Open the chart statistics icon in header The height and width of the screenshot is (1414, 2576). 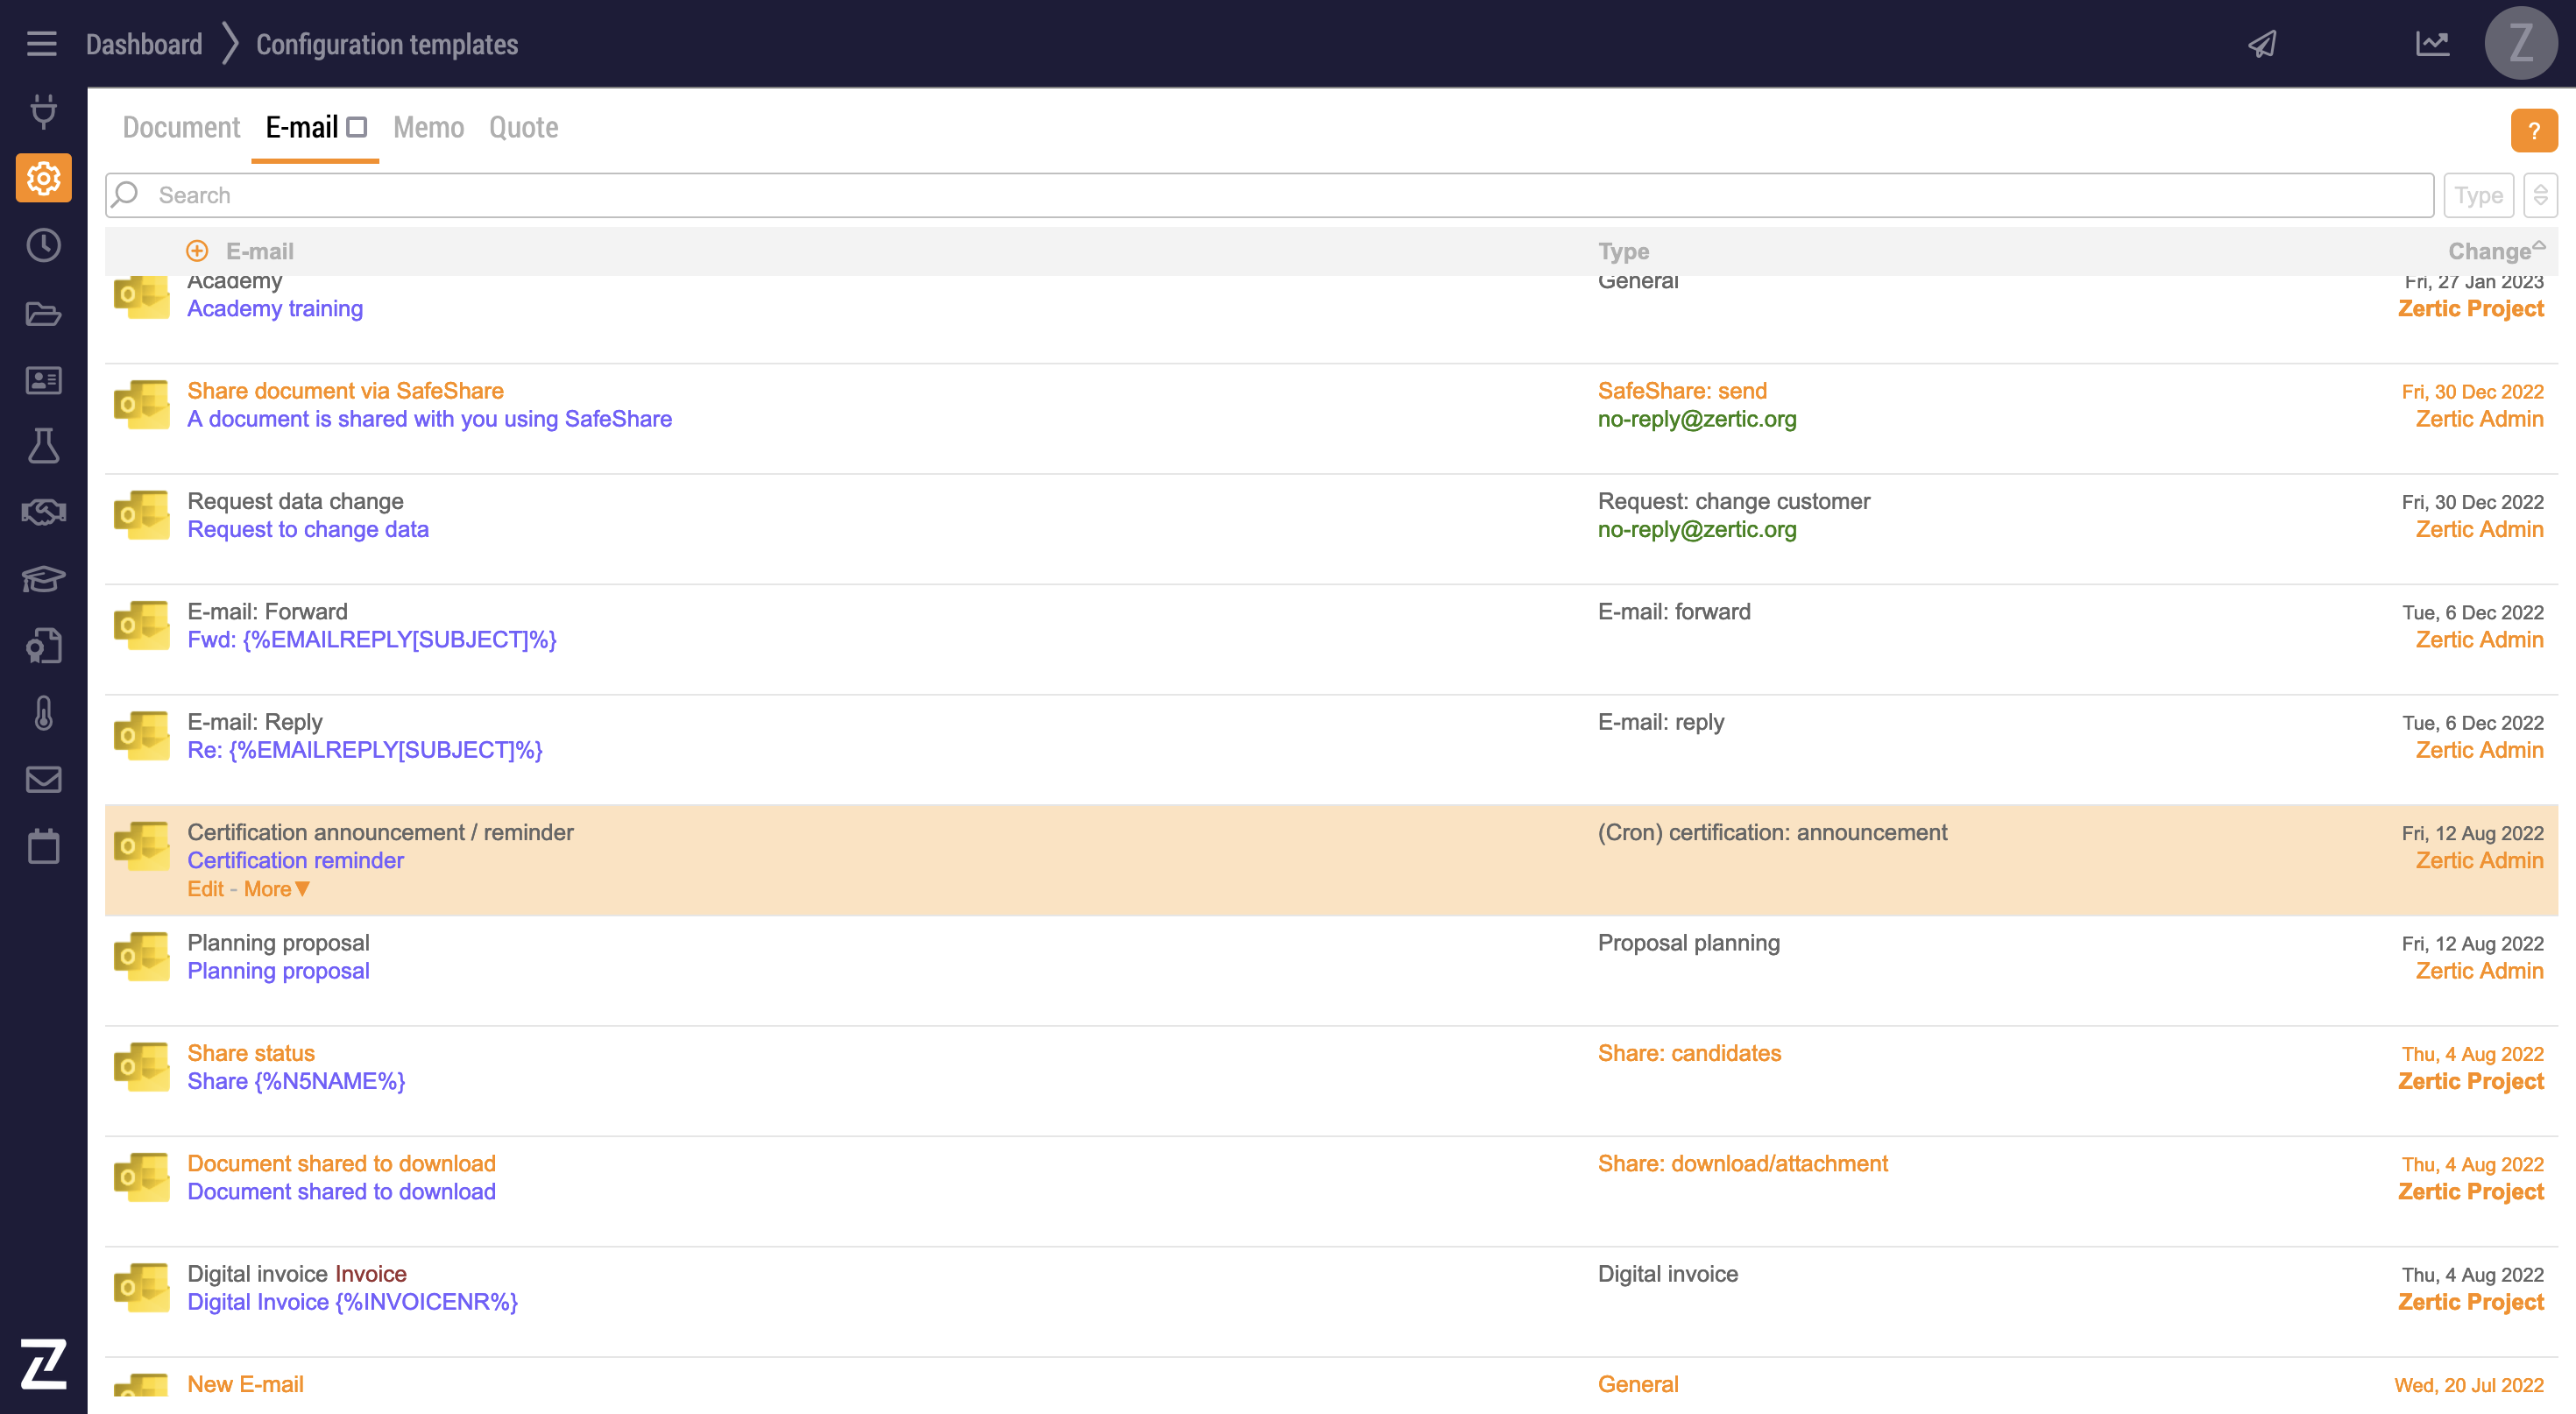2432,44
